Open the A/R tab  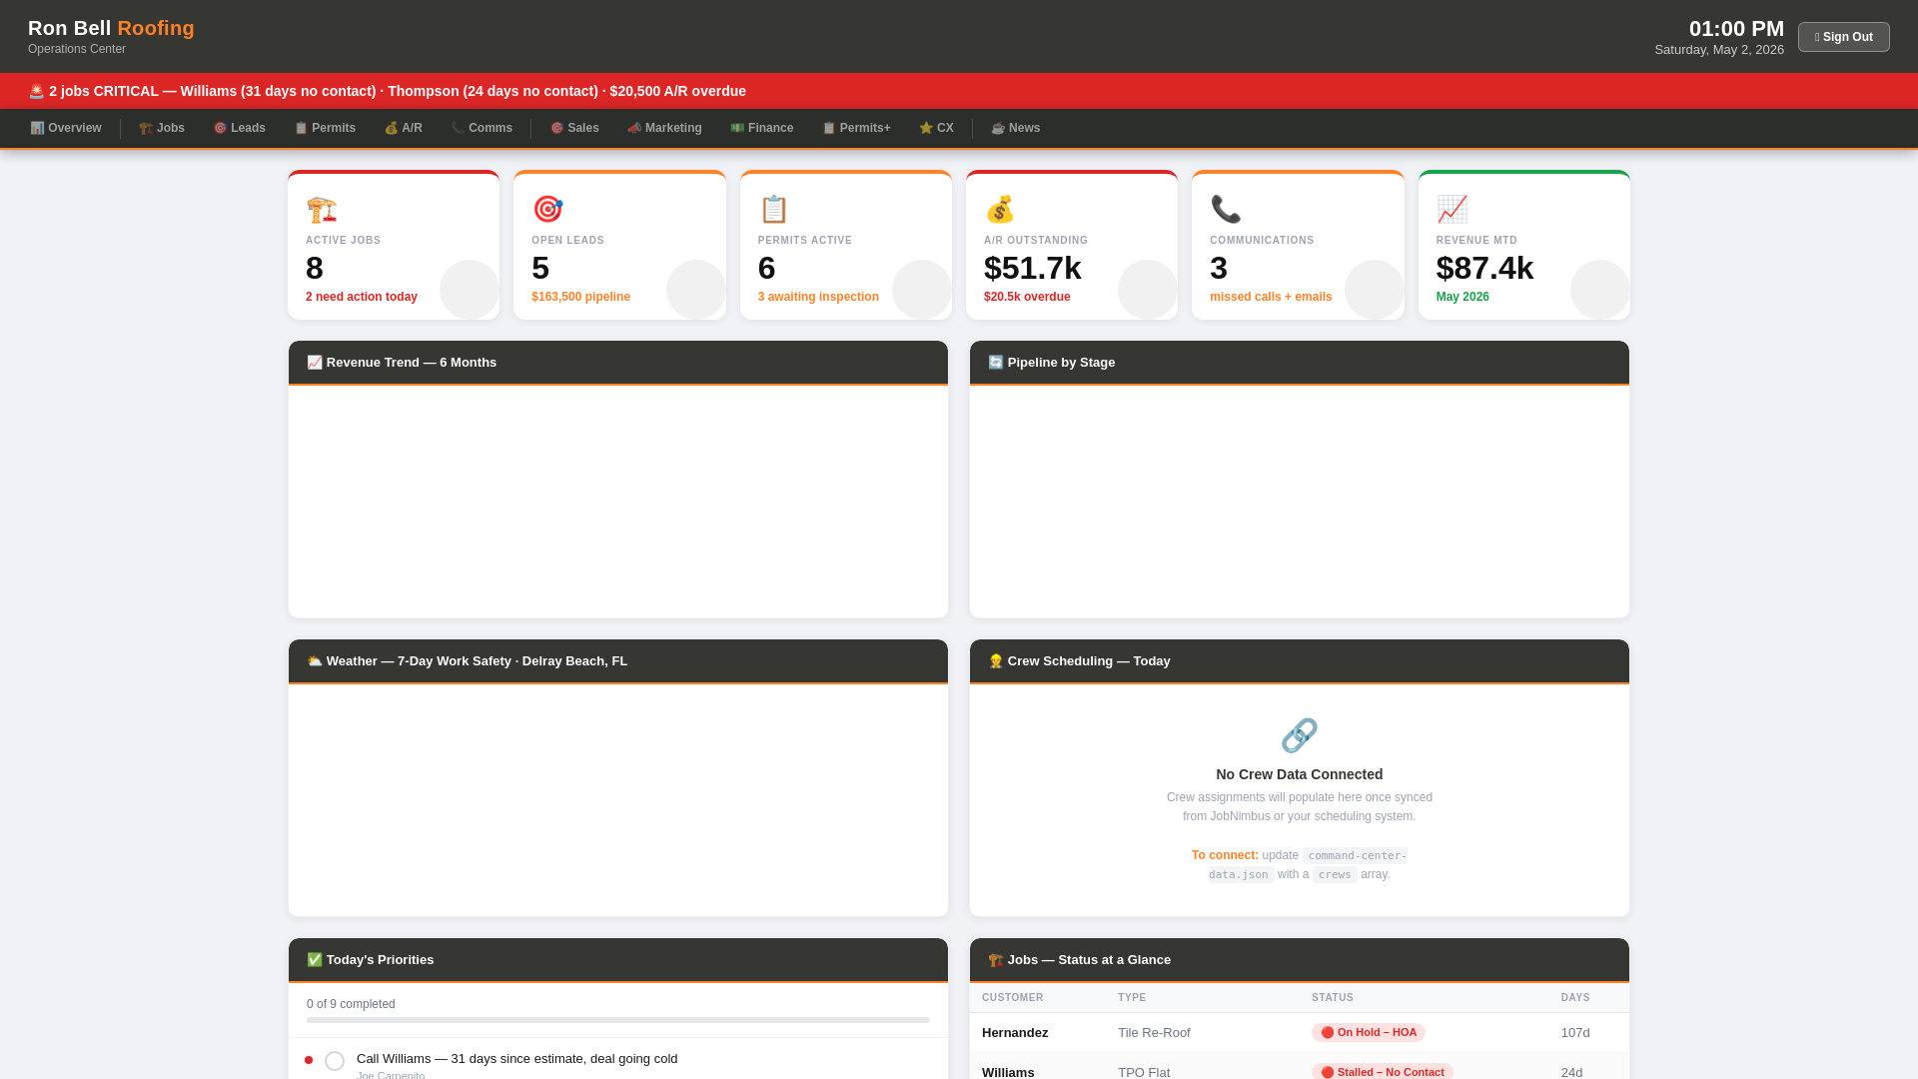[x=404, y=128]
